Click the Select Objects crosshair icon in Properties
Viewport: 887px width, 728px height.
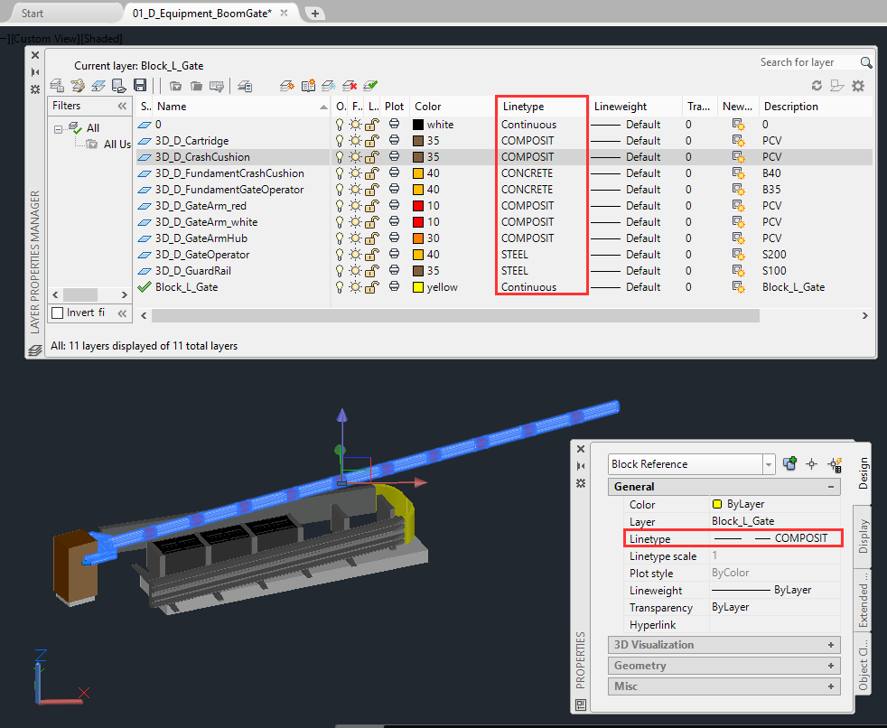point(811,464)
